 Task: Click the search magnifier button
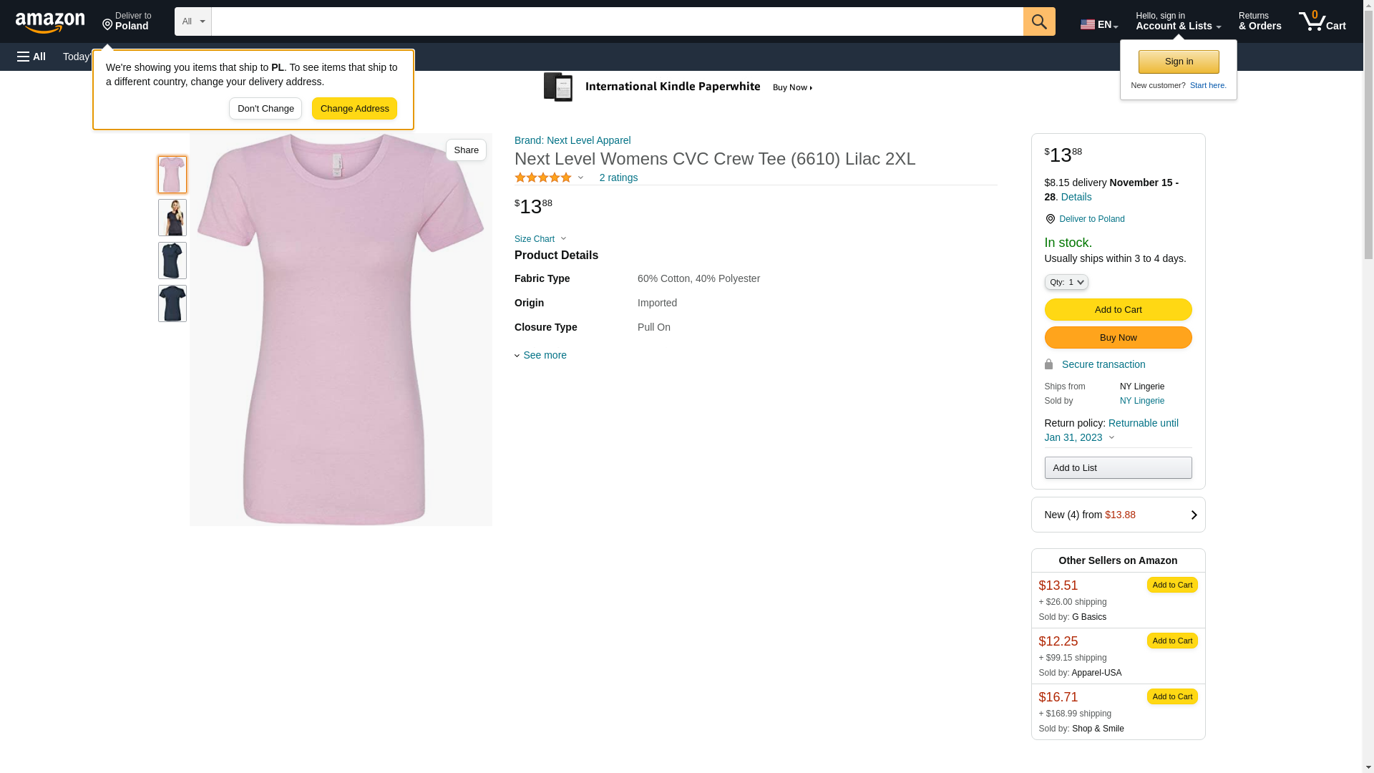click(1039, 21)
